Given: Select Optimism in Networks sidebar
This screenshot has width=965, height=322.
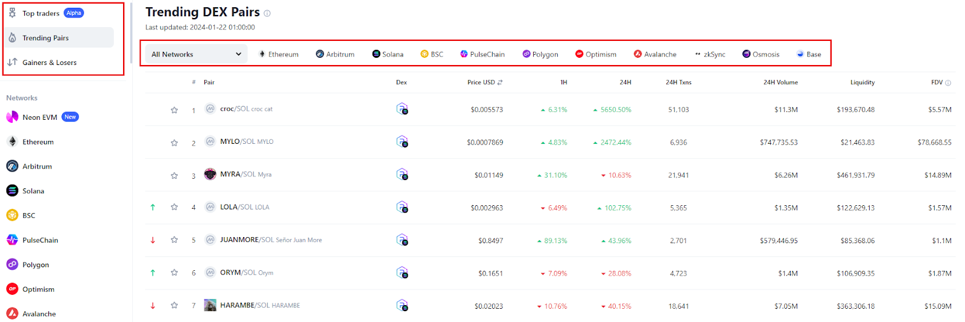Looking at the screenshot, I should point(30,289).
